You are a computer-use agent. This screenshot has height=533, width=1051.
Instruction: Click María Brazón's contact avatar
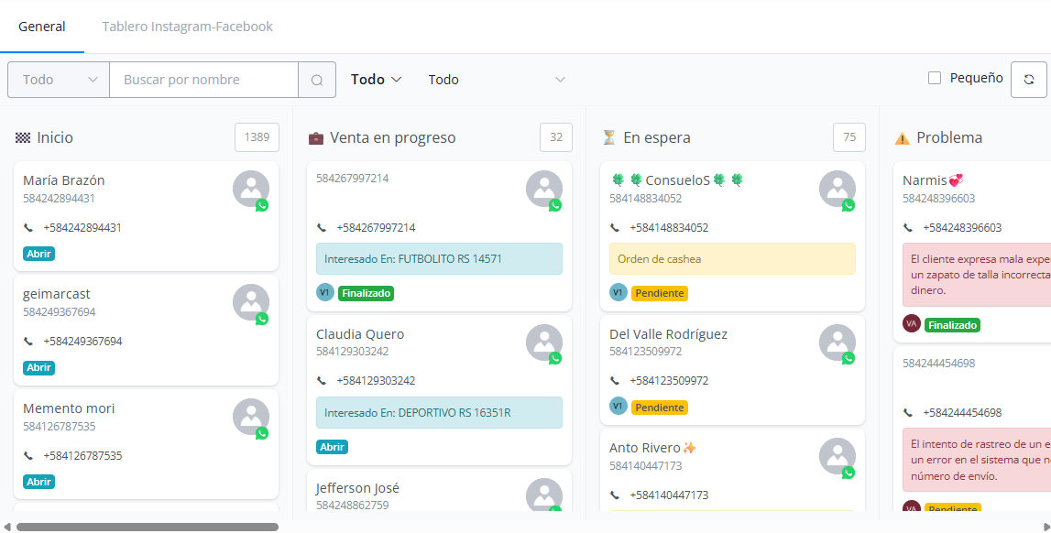[251, 189]
